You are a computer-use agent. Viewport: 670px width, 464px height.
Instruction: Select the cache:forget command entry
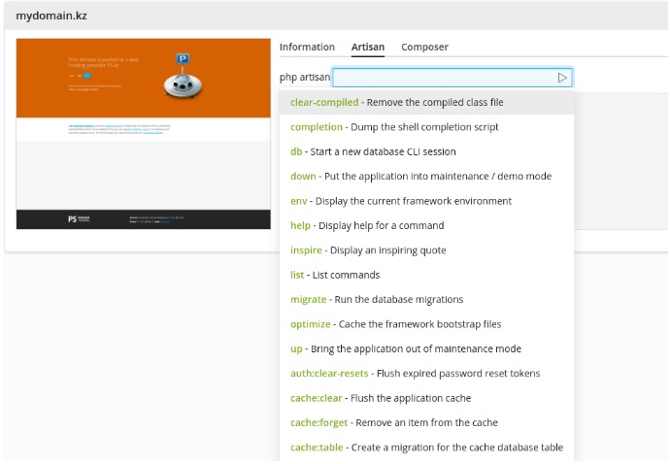point(426,422)
